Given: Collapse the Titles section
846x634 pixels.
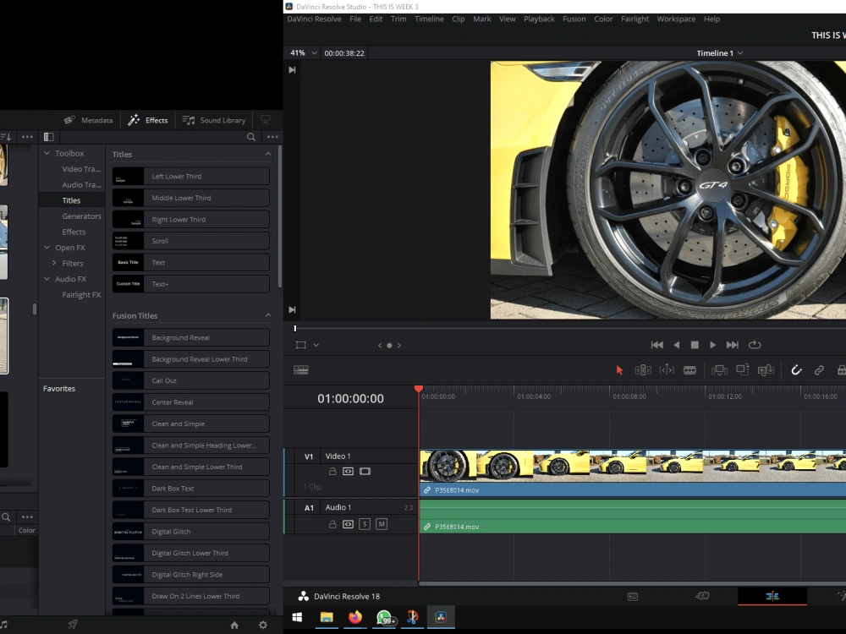Looking at the screenshot, I should 268,154.
